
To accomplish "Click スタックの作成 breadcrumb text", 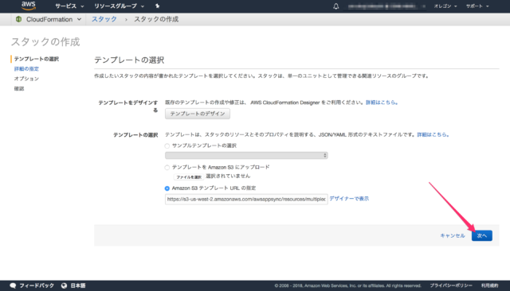I will 156,19.
